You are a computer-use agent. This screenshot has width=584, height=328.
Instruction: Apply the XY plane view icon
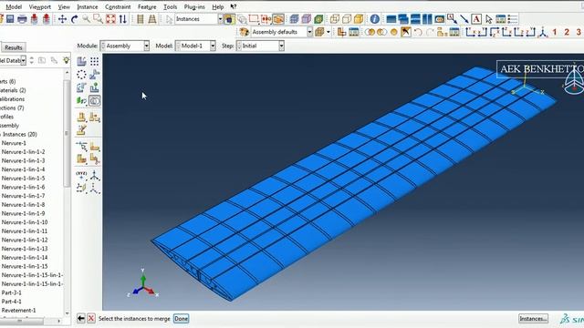471,32
